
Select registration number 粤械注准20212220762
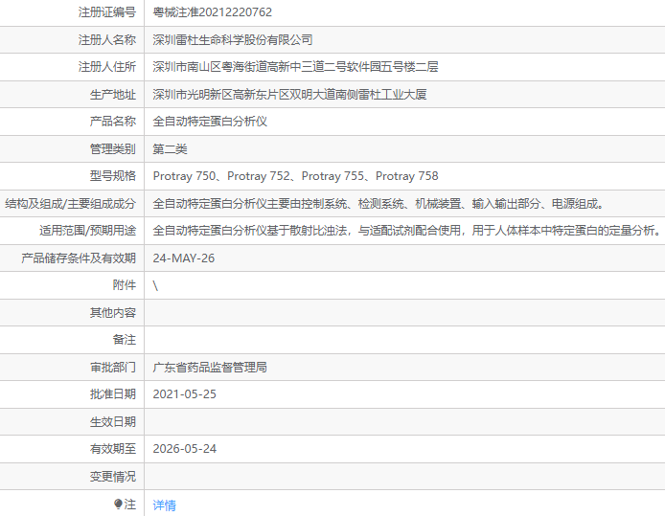(212, 12)
